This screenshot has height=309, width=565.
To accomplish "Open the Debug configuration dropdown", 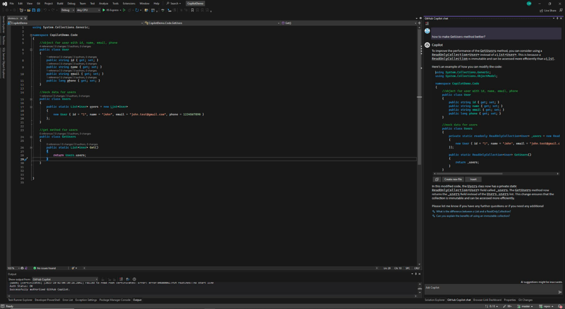I will 68,10.
